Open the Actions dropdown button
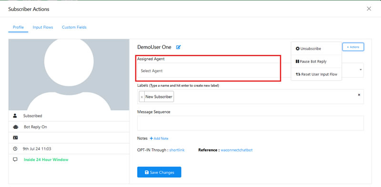381x187 pixels. [x=353, y=47]
